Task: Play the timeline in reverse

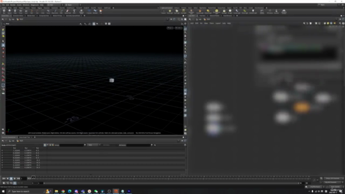Action: click(8, 178)
